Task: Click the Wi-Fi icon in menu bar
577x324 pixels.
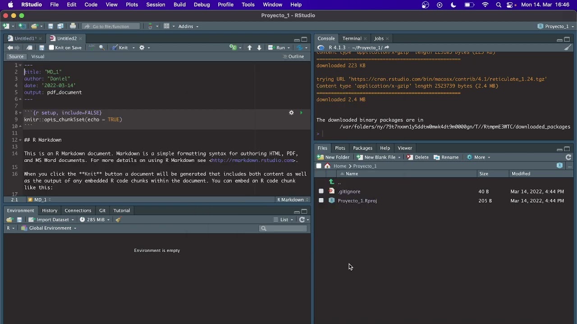Action: (x=485, y=4)
